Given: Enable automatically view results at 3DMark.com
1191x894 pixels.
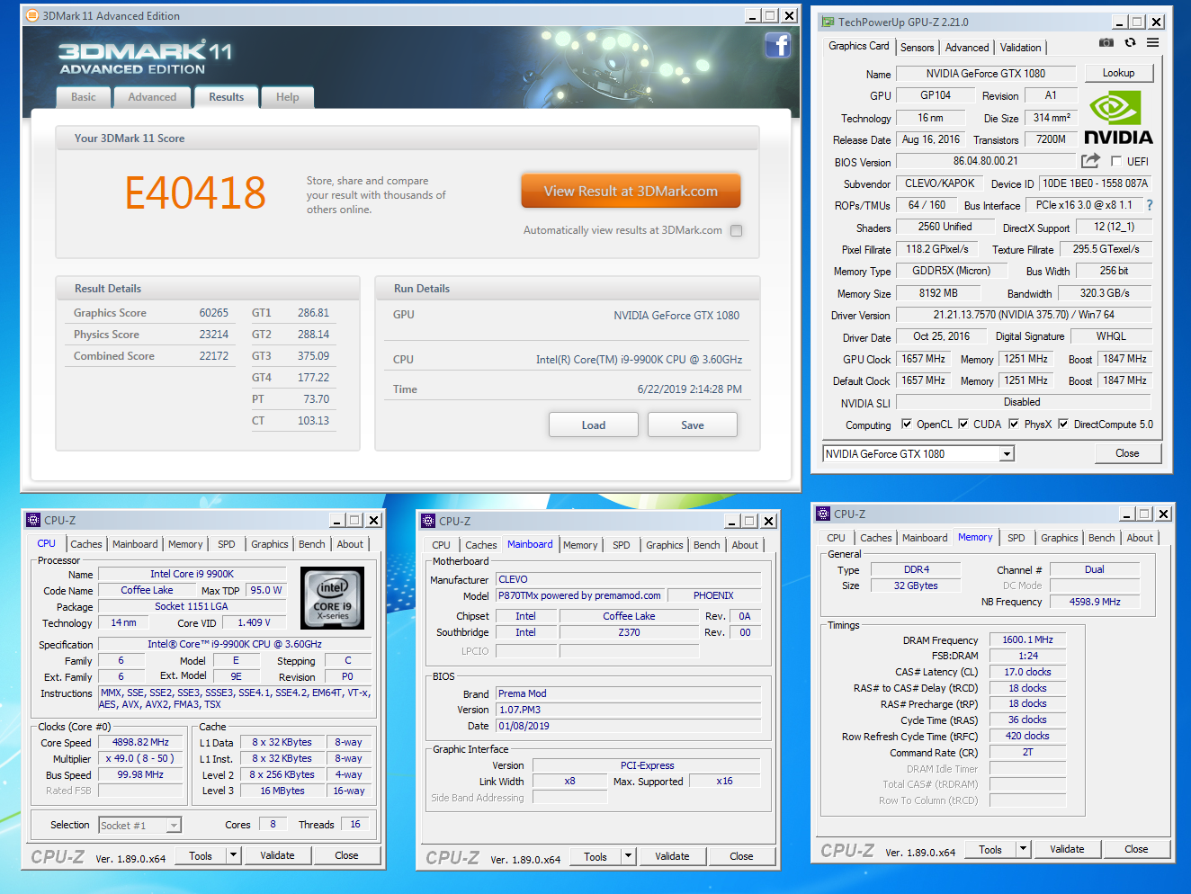Looking at the screenshot, I should pyautogui.click(x=736, y=230).
